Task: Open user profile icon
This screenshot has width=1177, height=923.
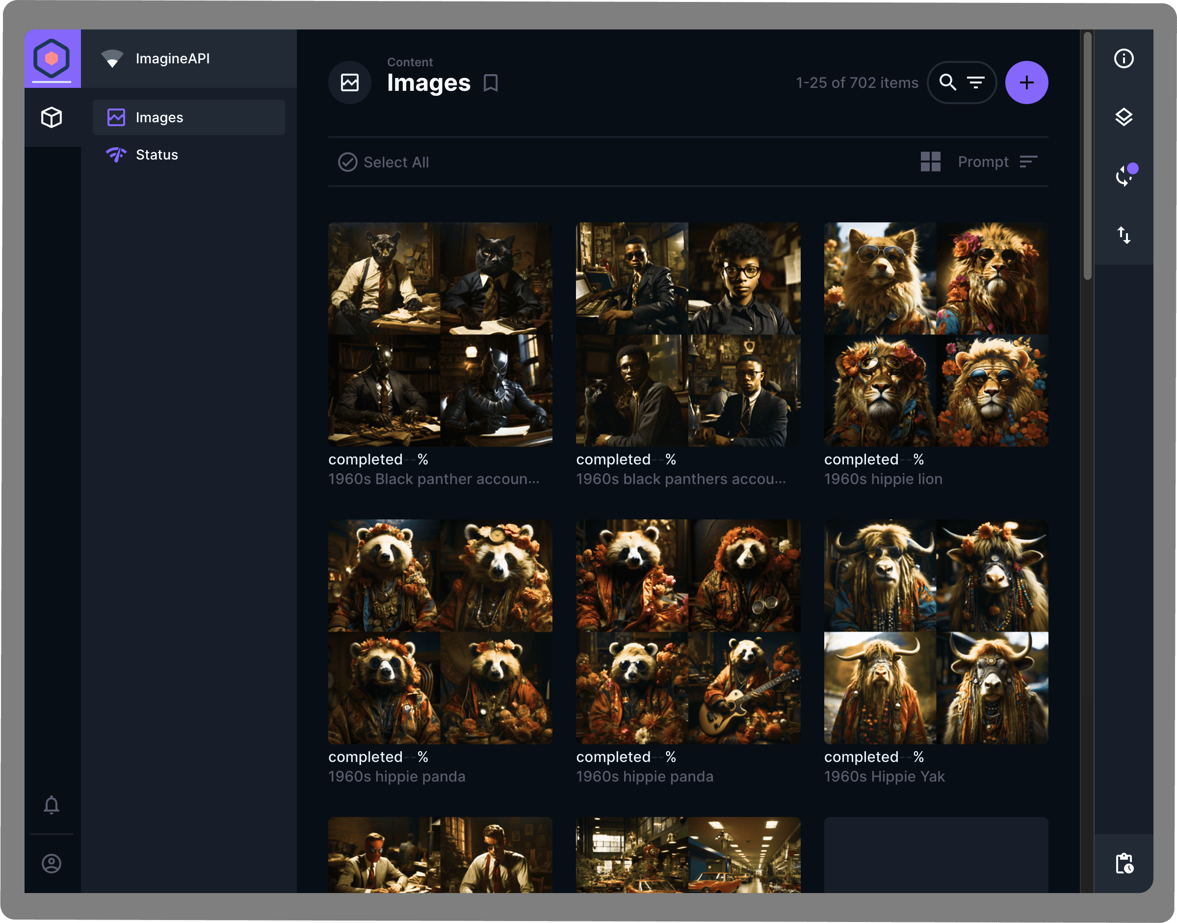Action: tap(52, 863)
